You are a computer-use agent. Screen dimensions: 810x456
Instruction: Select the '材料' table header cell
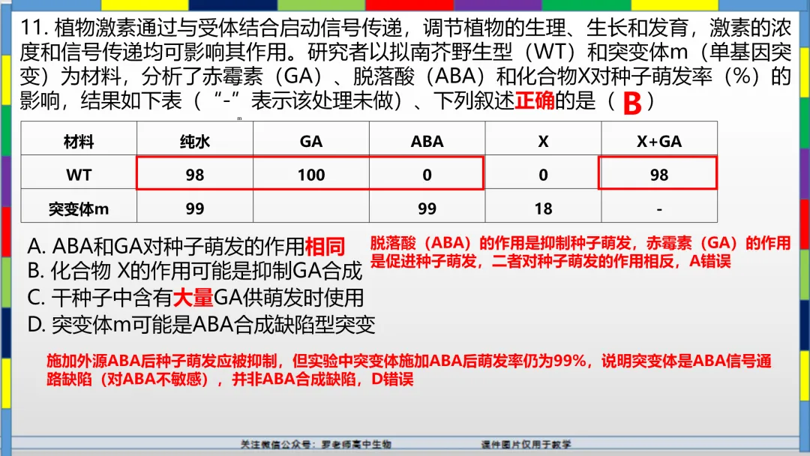(79, 139)
